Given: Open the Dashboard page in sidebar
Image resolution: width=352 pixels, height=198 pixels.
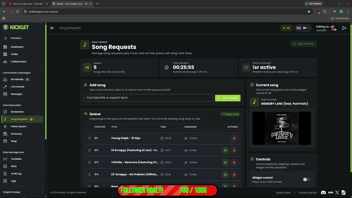Looking at the screenshot, I should tap(17, 47).
